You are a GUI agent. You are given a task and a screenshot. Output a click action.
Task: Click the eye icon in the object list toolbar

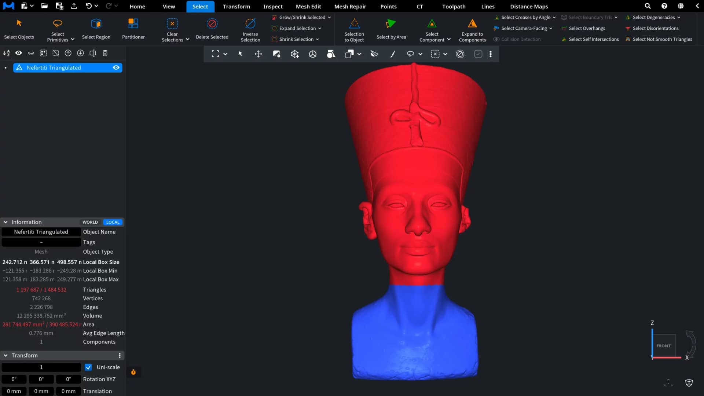18,53
